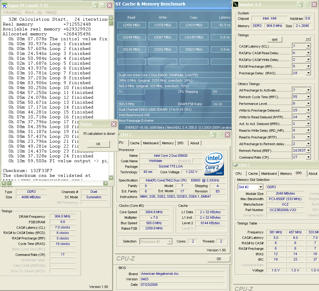This screenshot has width=319, height=291.
Task: Open Calculate(C) menu in Super PI
Action: click(x=12, y=12)
